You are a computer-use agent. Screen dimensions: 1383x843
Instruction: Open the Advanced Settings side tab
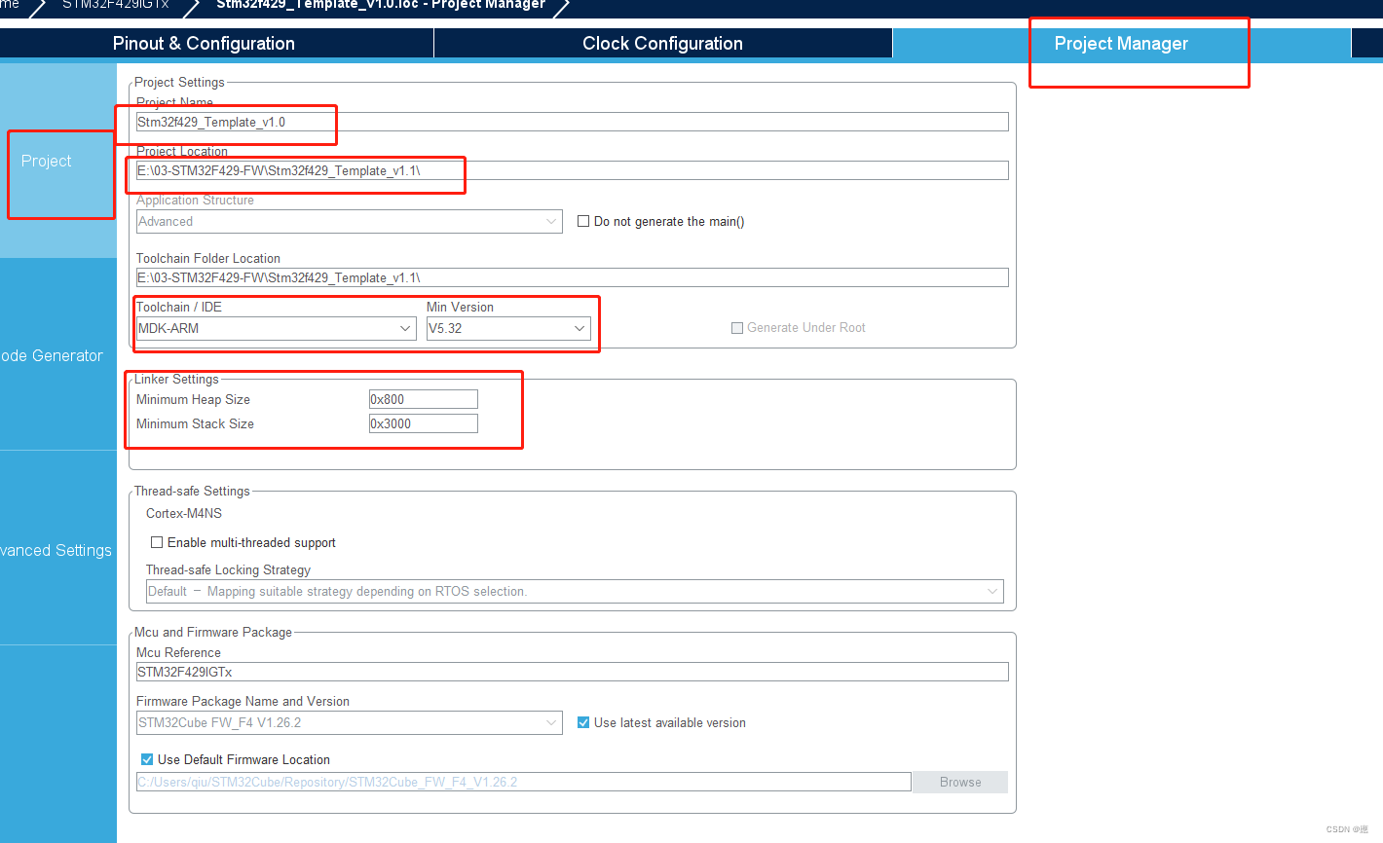coord(57,550)
